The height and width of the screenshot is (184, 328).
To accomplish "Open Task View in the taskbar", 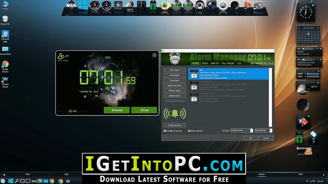I will click(x=23, y=181).
